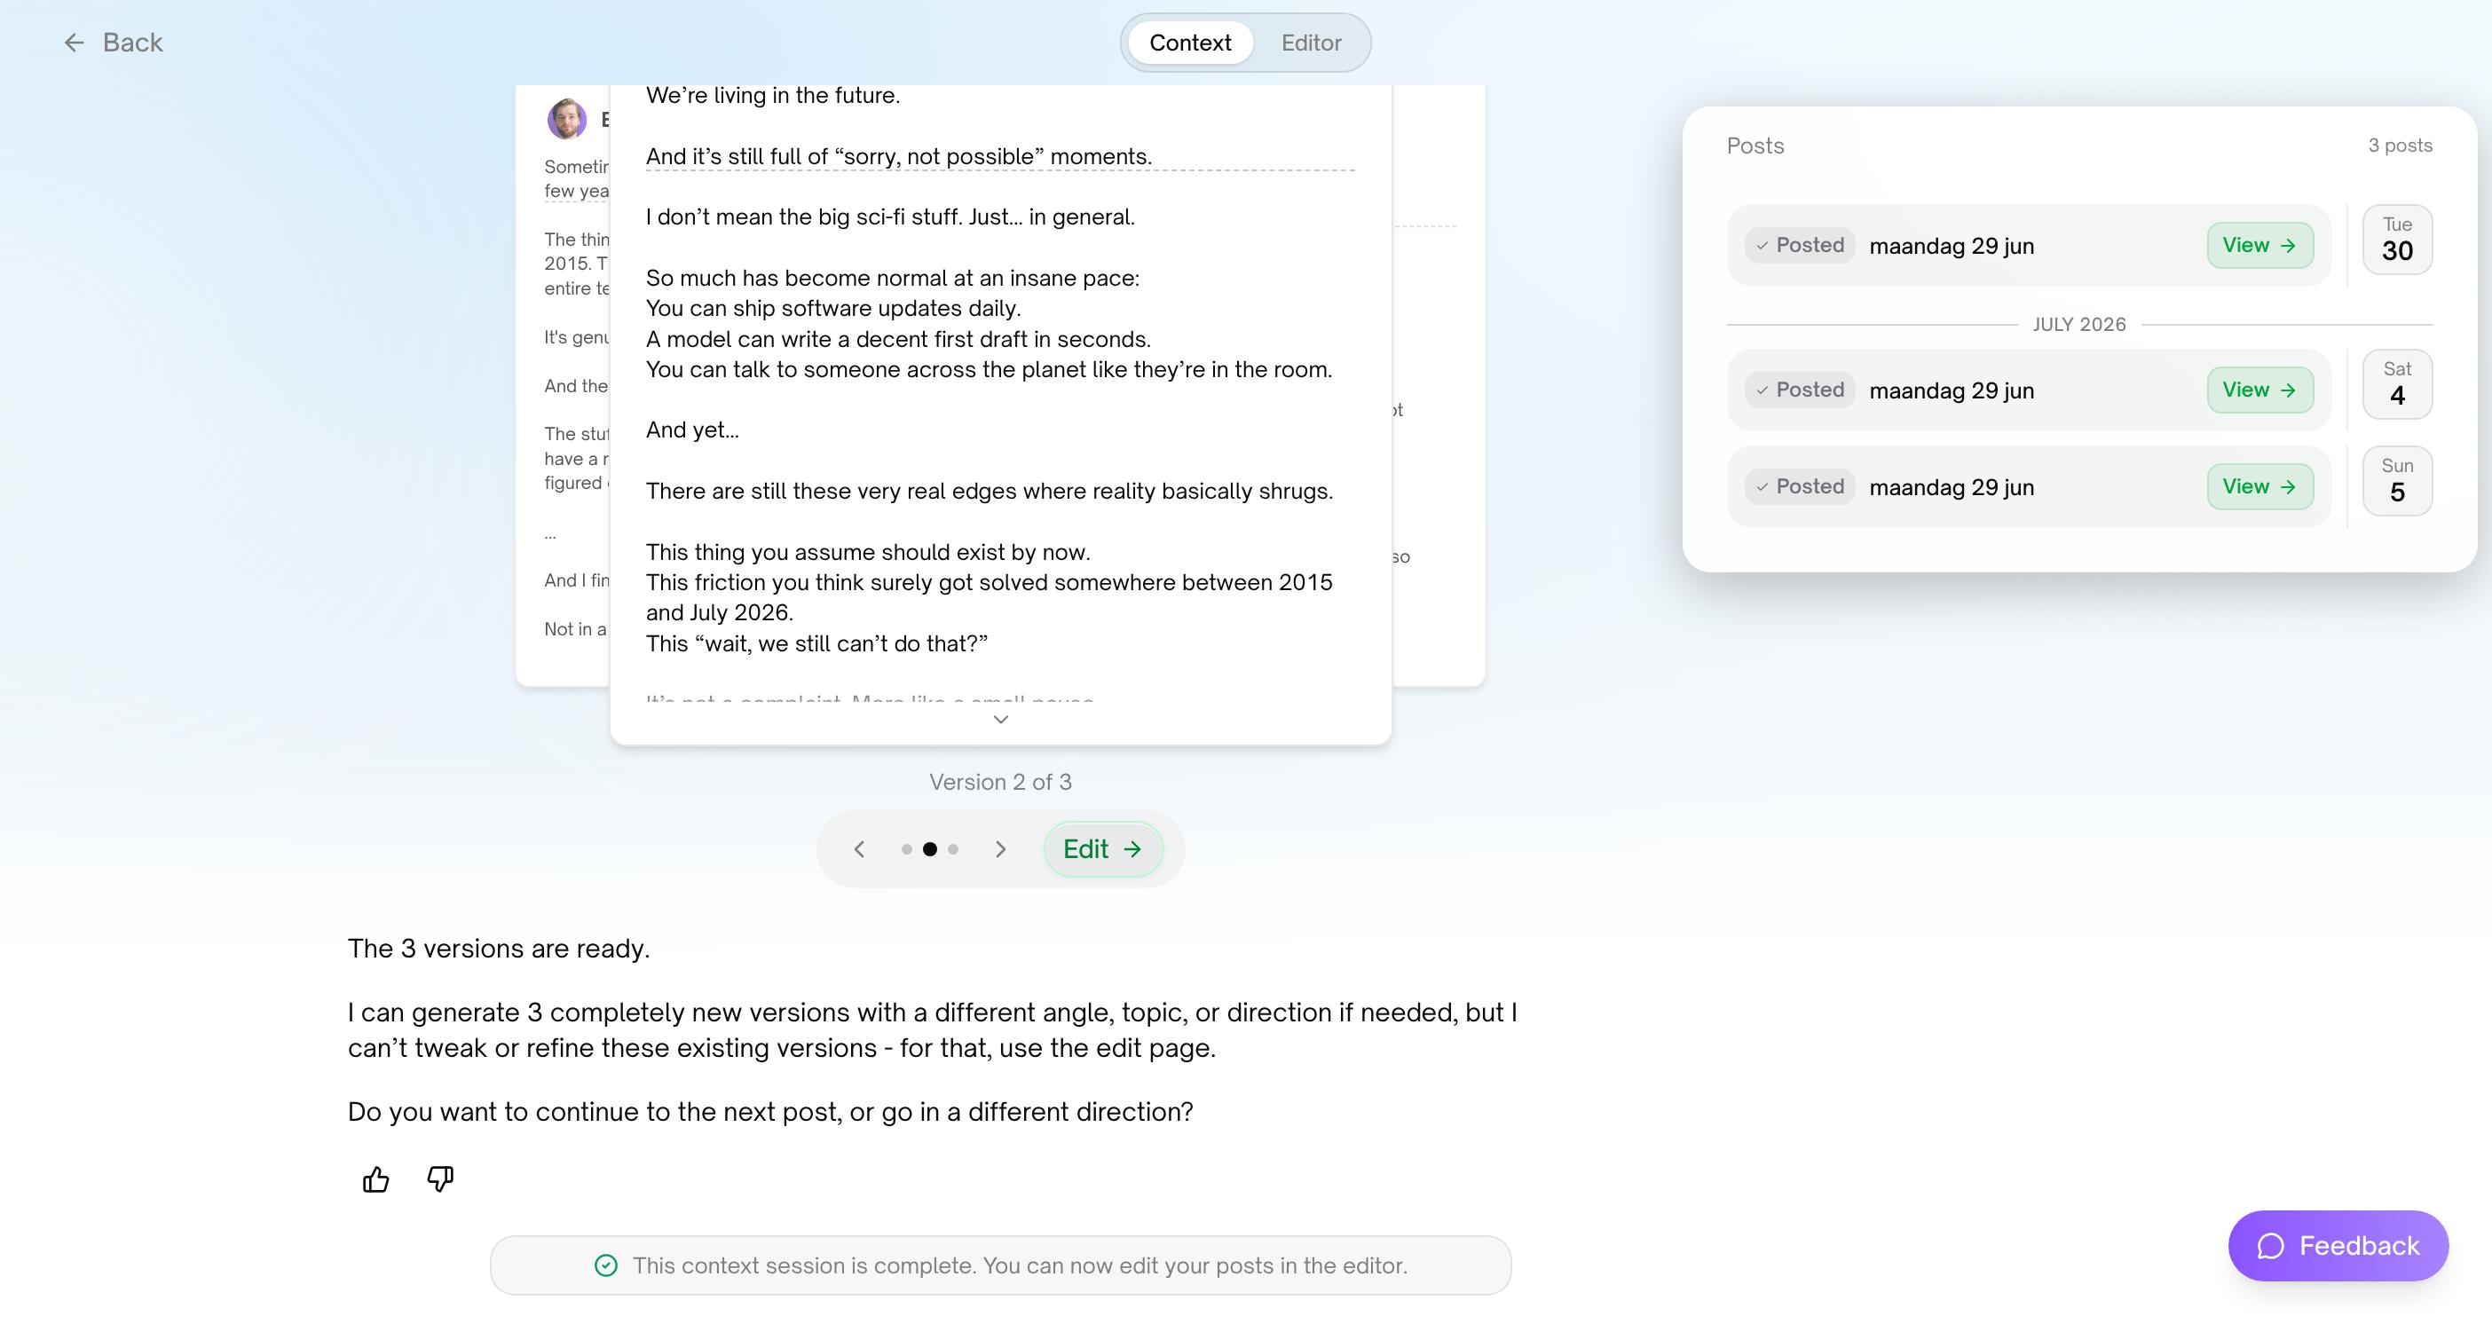2492x1324 pixels.
Task: Click the '3 posts' count label
Action: click(2400, 145)
